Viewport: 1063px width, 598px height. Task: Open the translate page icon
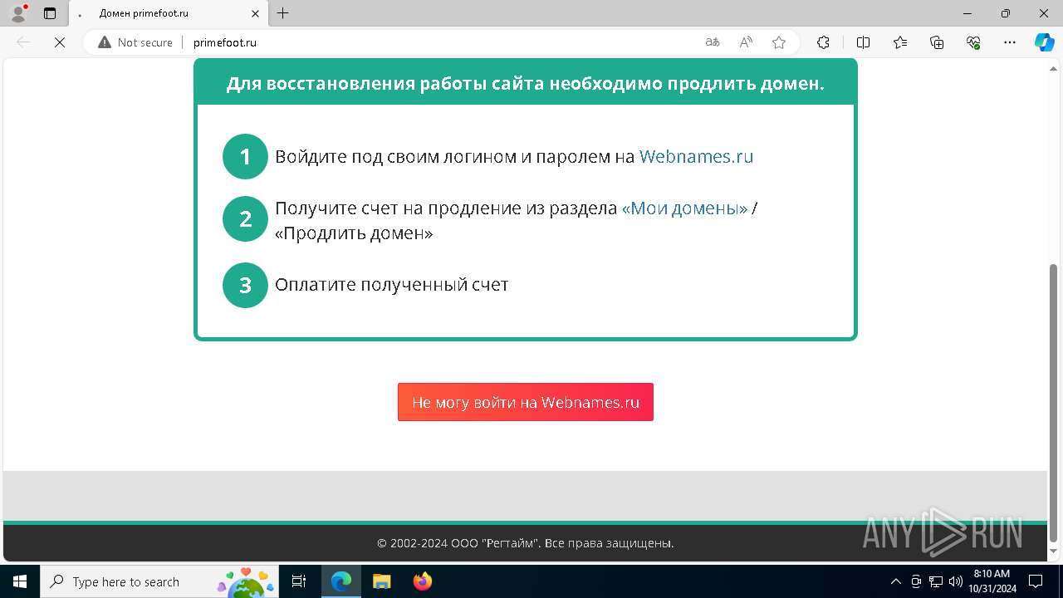(713, 42)
